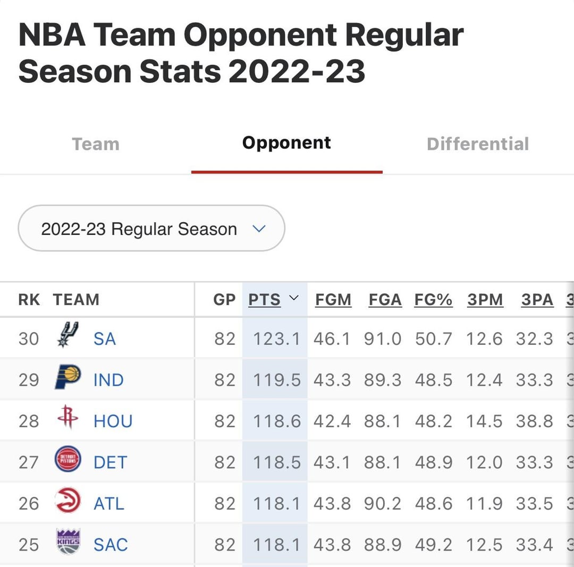The width and height of the screenshot is (574, 567).
Task: Click the Sacramento Kings logo
Action: (x=68, y=542)
